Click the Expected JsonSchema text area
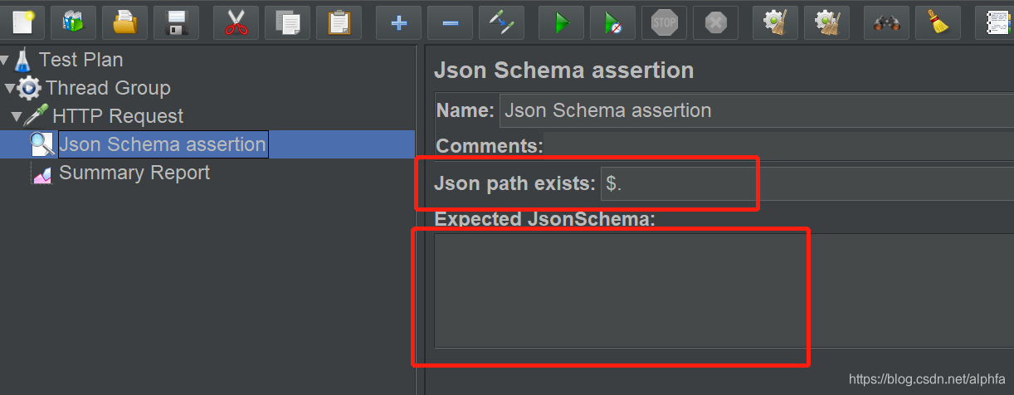The image size is (1014, 395). click(x=724, y=290)
